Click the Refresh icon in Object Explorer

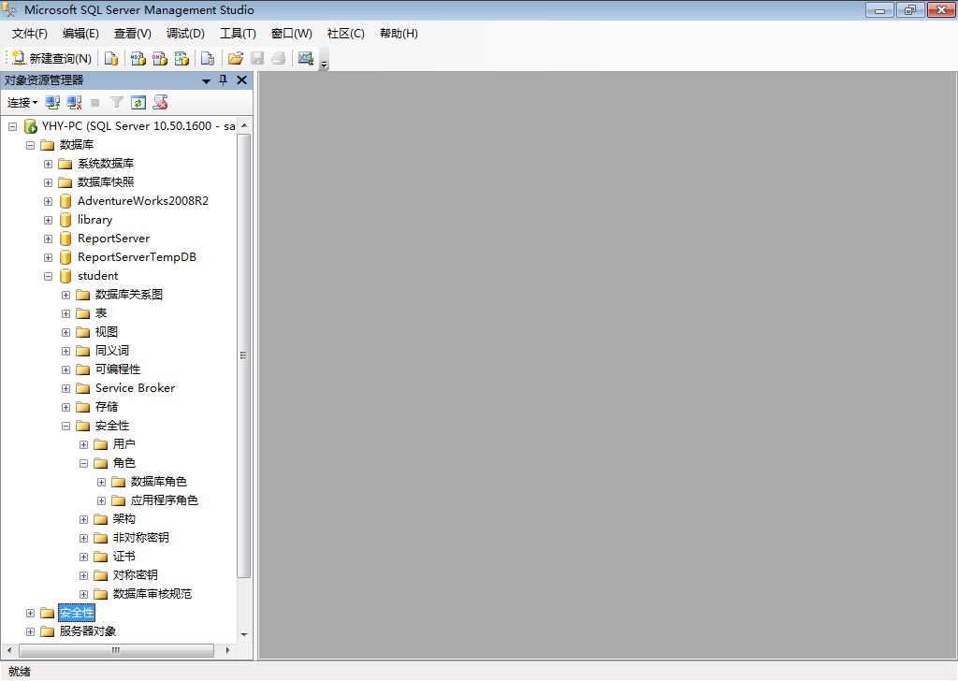[x=138, y=103]
